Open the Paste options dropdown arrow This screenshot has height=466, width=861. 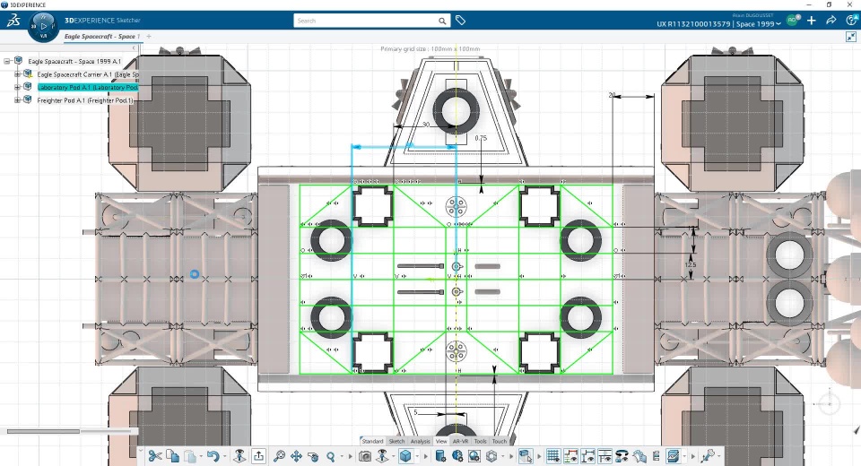pyautogui.click(x=201, y=457)
